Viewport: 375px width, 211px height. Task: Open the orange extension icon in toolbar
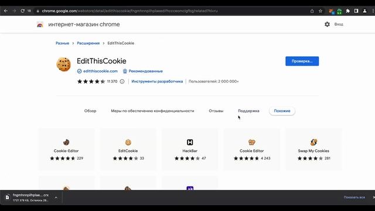tap(331, 11)
